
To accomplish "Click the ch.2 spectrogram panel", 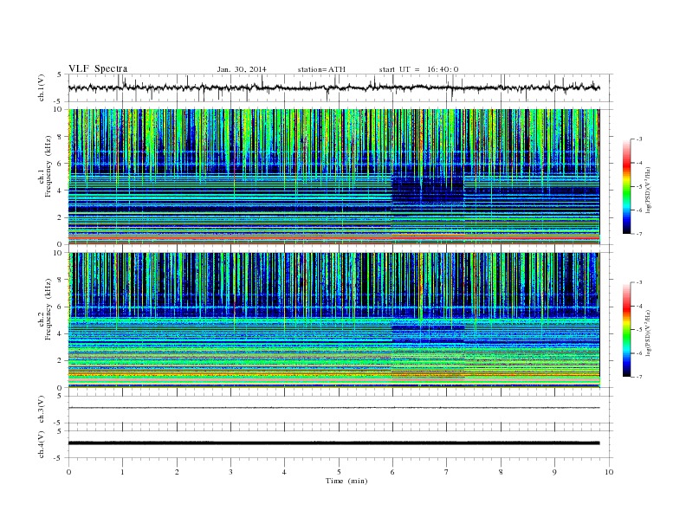I will tap(334, 320).
